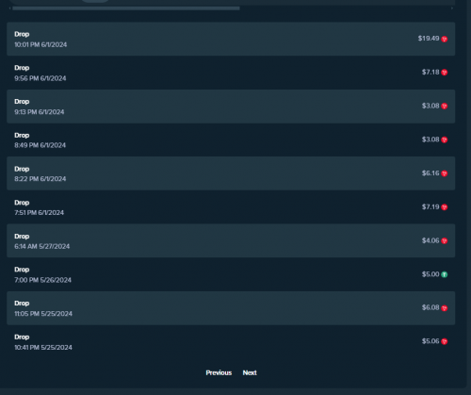Click the $19.49 amount
Screen dimensions: 471x395
click(x=429, y=39)
